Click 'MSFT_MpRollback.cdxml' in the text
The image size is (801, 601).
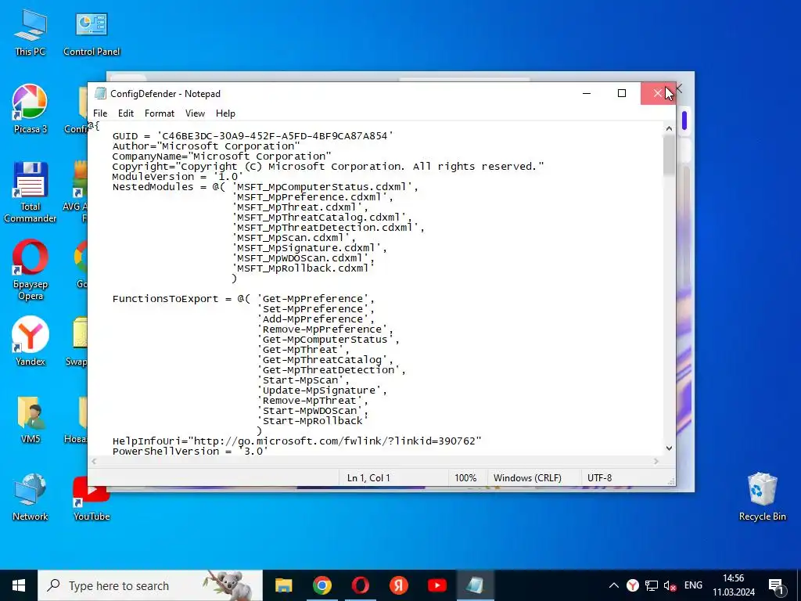(303, 268)
